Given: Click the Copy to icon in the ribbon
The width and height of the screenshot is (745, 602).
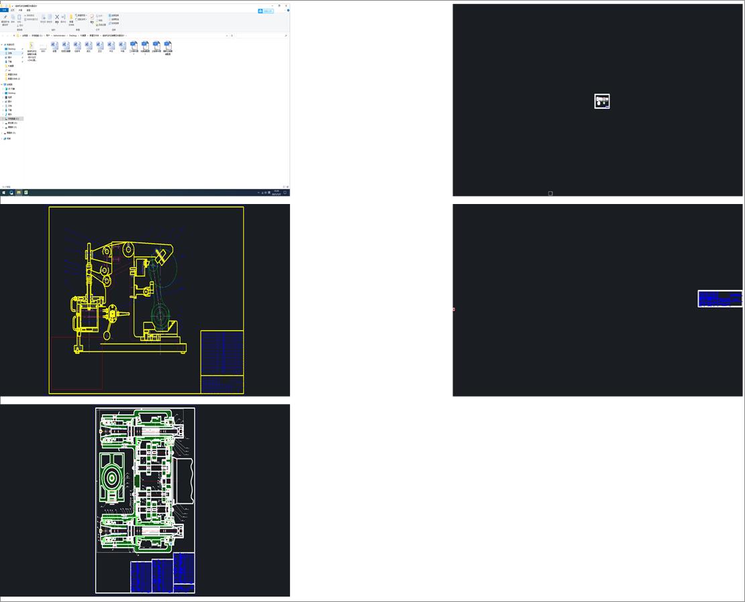Looking at the screenshot, I should click(50, 17).
